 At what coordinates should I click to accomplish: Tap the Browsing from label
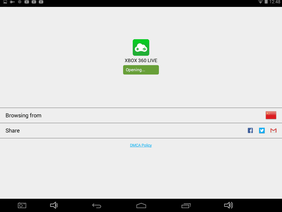click(x=23, y=115)
